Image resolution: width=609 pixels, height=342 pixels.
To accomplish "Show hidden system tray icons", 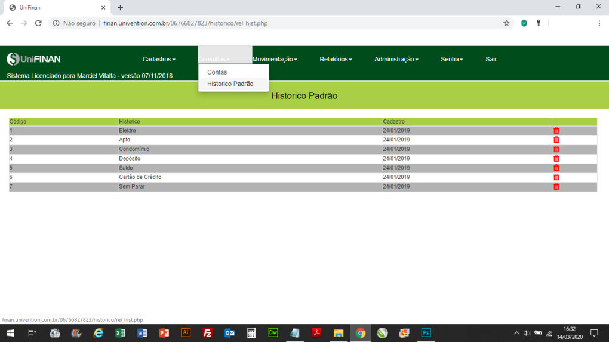I will point(516,333).
